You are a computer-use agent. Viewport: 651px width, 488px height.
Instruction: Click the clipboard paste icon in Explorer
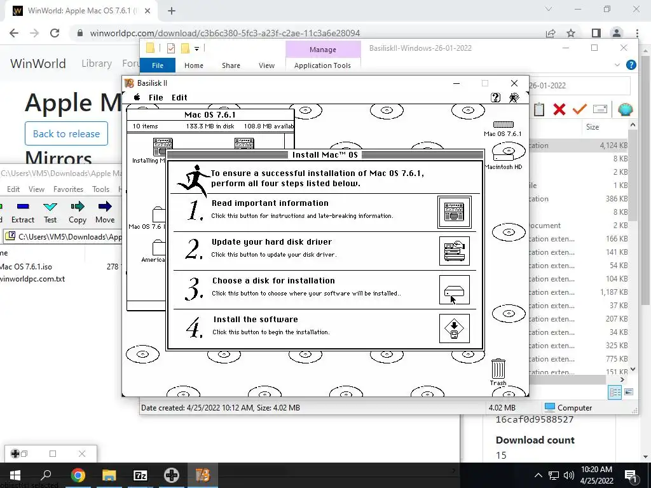[539, 109]
